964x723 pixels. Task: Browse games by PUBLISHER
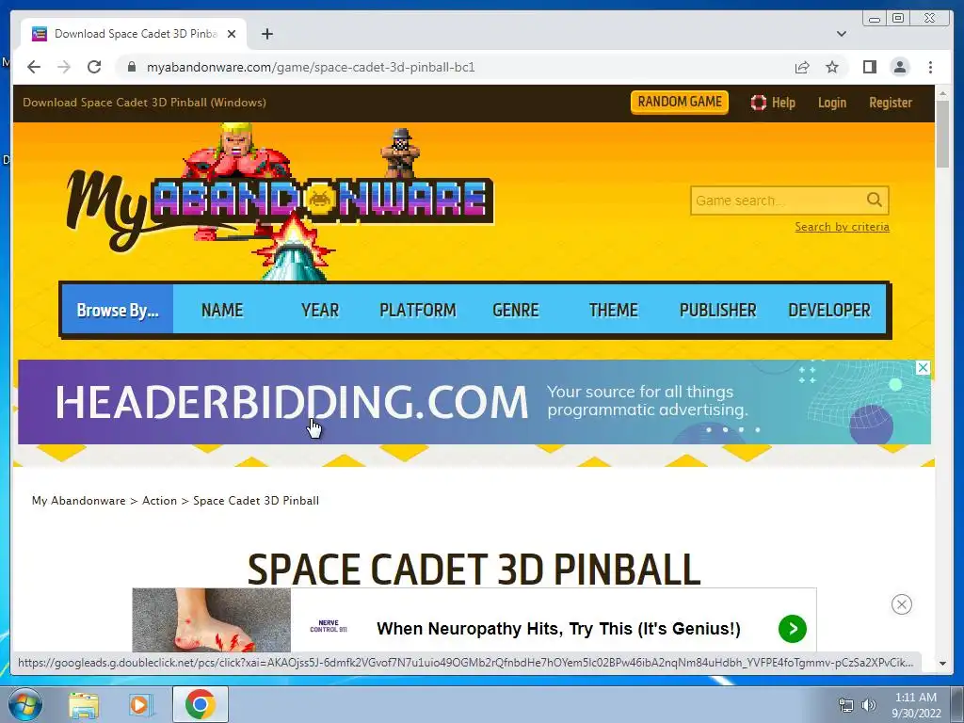pos(717,310)
